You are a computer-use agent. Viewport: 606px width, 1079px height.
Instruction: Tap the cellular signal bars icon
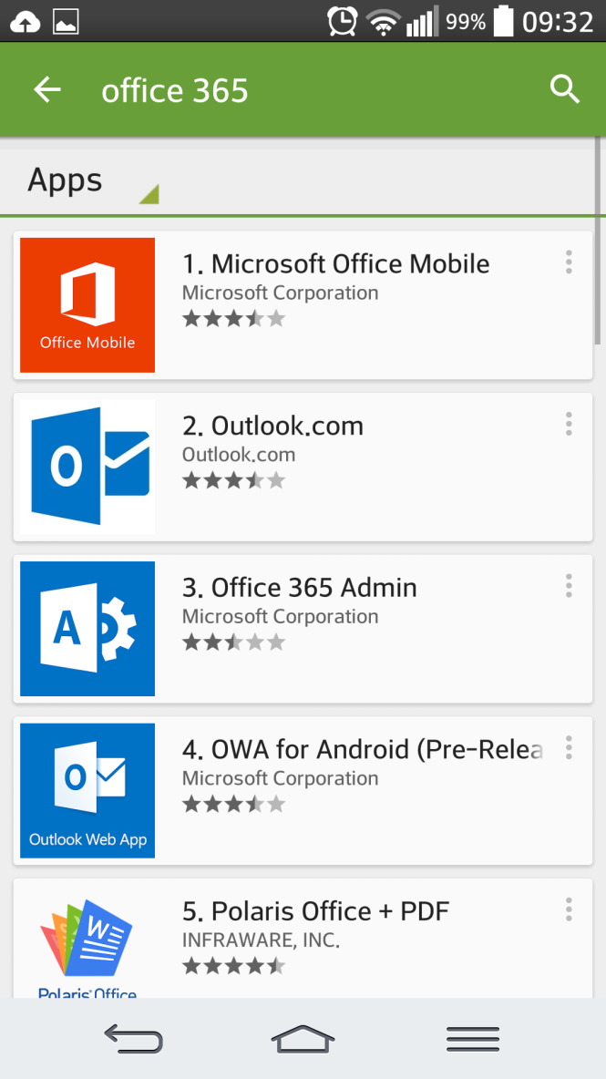[x=422, y=22]
